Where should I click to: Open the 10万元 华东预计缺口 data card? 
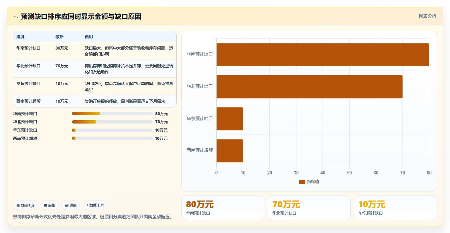(x=395, y=208)
